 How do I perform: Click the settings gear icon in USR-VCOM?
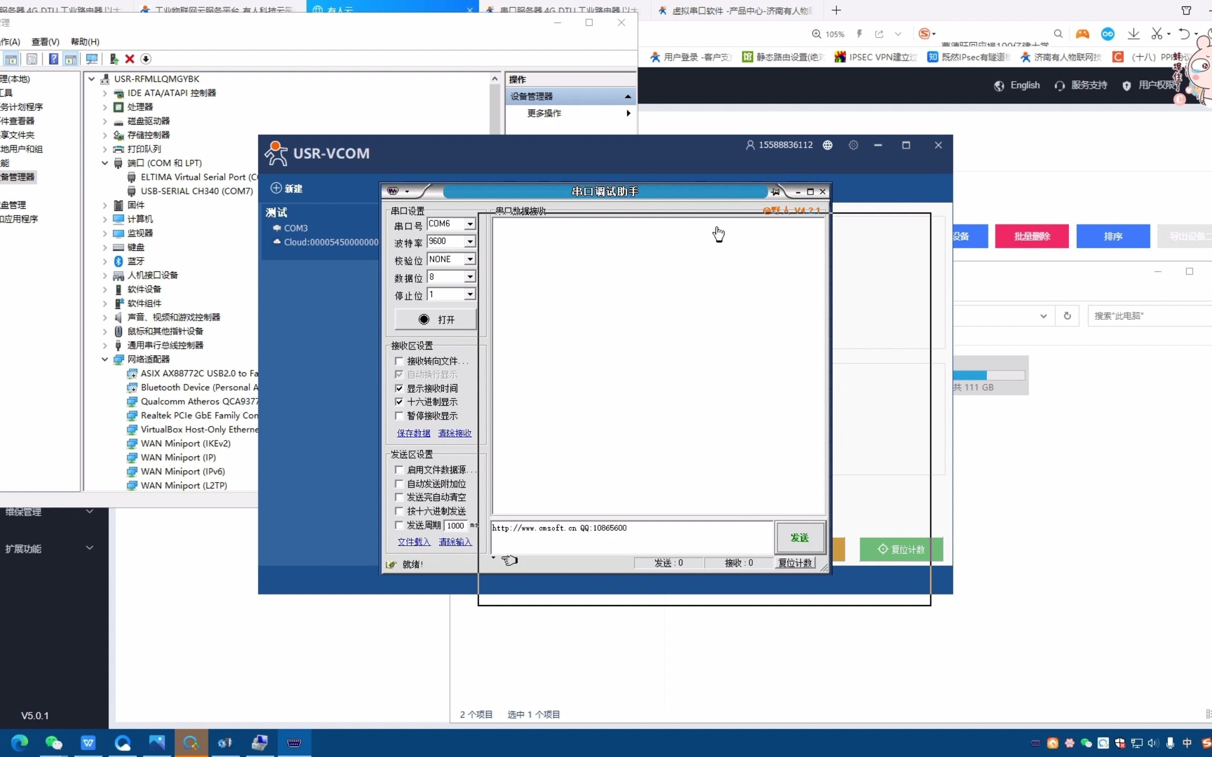click(x=853, y=145)
